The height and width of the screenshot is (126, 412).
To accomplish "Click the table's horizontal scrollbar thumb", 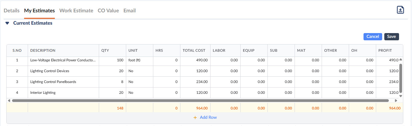I will pos(200,100).
